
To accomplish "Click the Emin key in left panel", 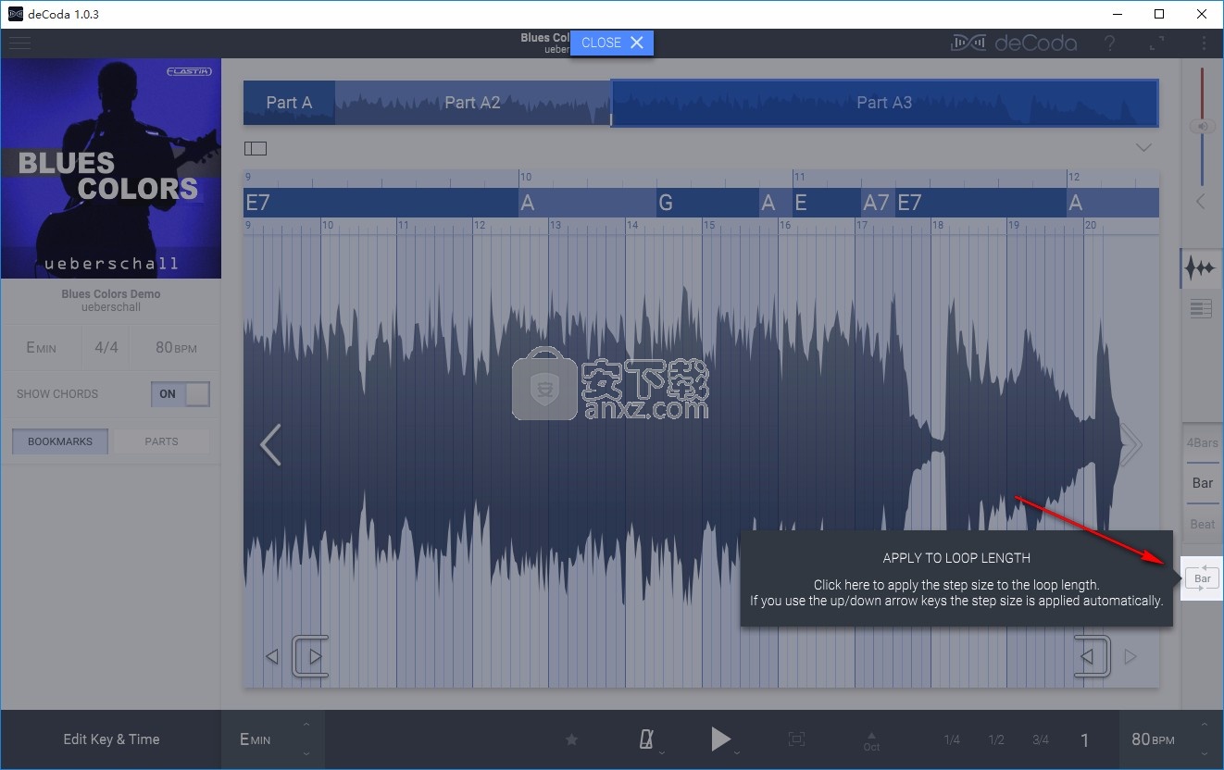I will [x=41, y=348].
